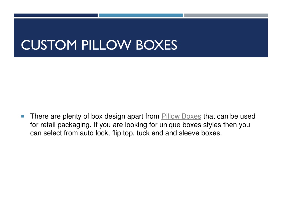The width and height of the screenshot is (282, 211).
Task: Click the word PILLOW in the heading
Action: (x=106, y=45)
